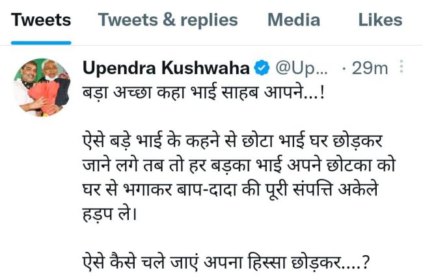Switch to the Tweets & replies tab

point(168,21)
